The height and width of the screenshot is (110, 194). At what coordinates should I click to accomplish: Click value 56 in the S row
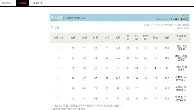tap(95, 68)
